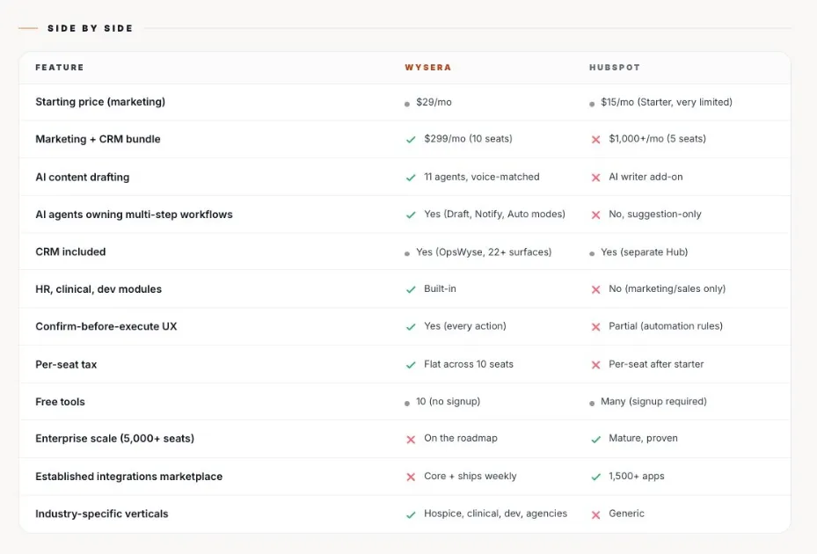Screen dimensions: 817x554
Task: Select the Established integrations marketplace label
Action: point(128,477)
